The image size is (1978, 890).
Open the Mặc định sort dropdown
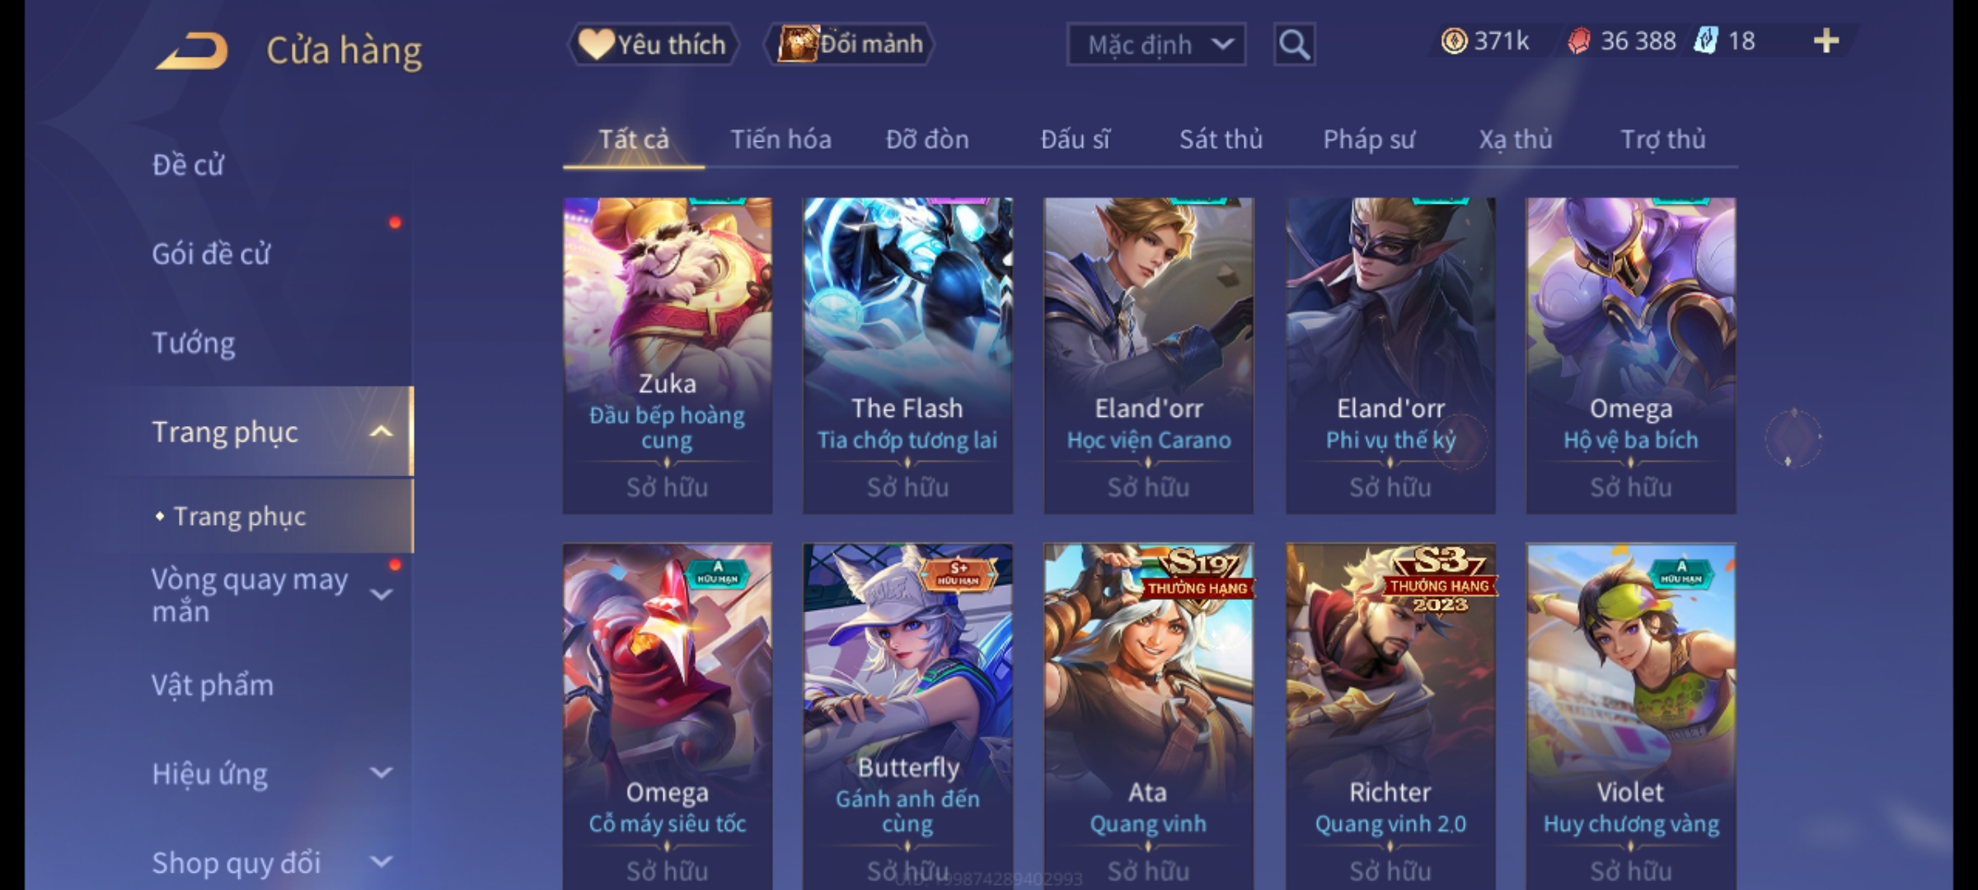point(1155,44)
